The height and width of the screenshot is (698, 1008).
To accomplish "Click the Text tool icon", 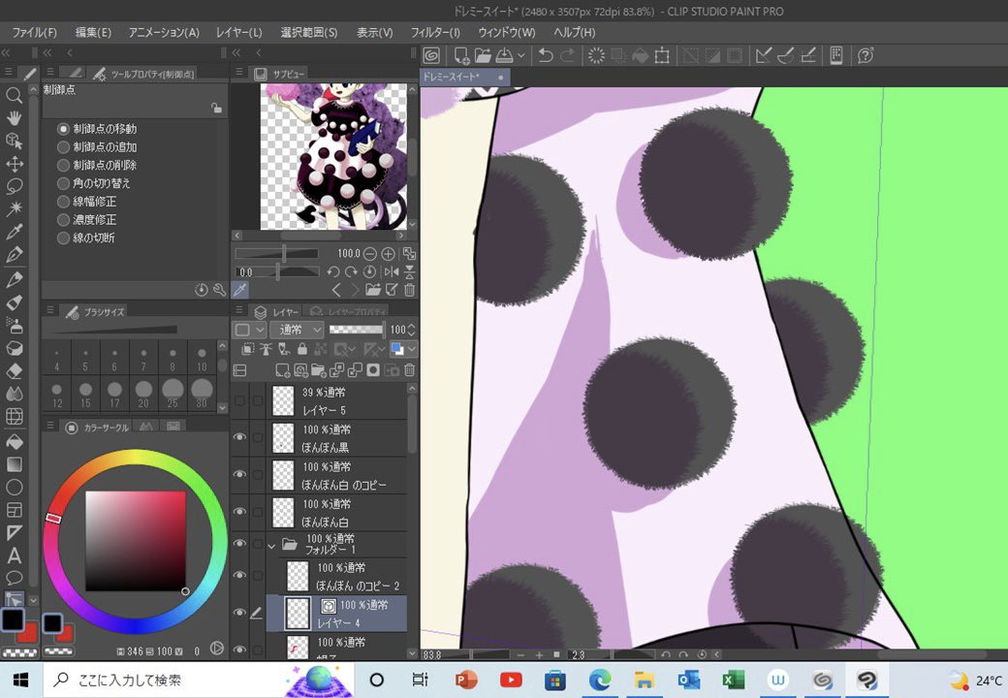I will [15, 555].
